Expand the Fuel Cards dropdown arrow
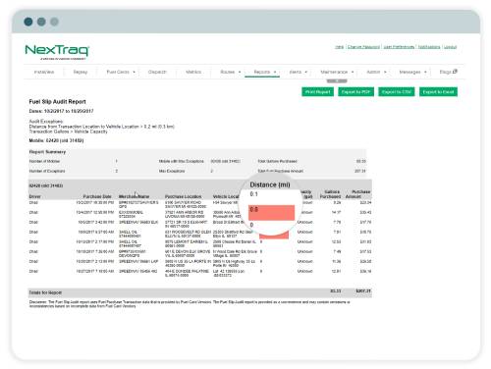Image resolution: width=491 pixels, height=369 pixels. tap(135, 72)
